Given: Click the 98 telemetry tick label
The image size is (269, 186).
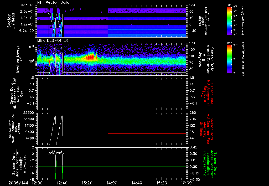Looking at the screenshot, I should [192, 132].
